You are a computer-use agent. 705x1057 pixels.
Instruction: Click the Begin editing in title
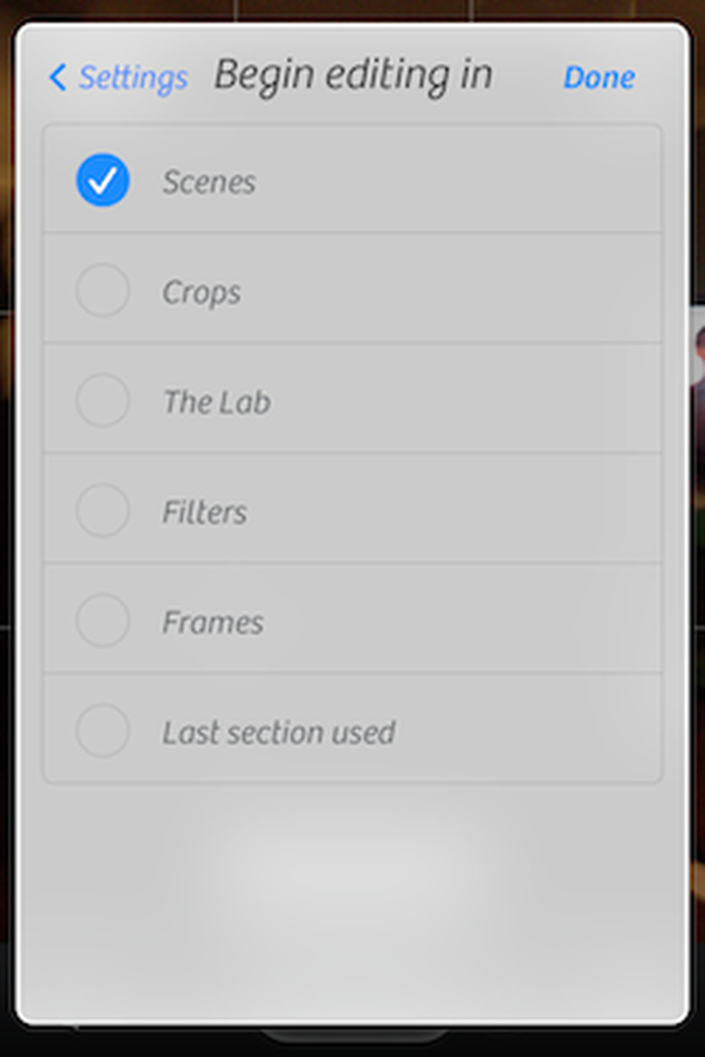[352, 76]
